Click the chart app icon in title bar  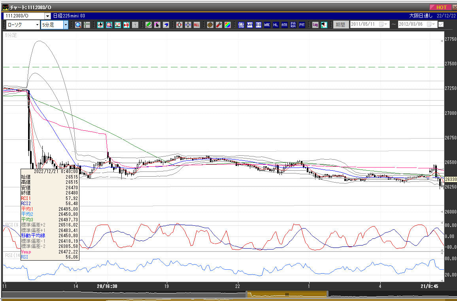coord(5,7)
